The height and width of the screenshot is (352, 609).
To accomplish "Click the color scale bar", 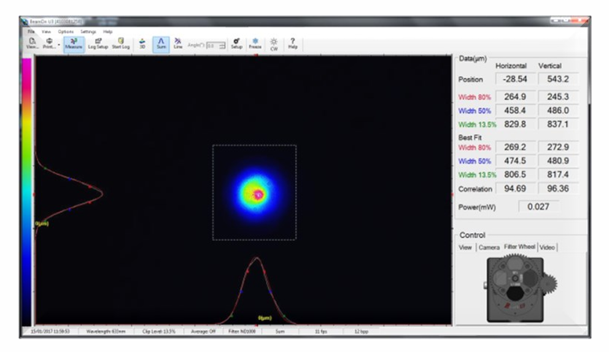I will pos(26,192).
